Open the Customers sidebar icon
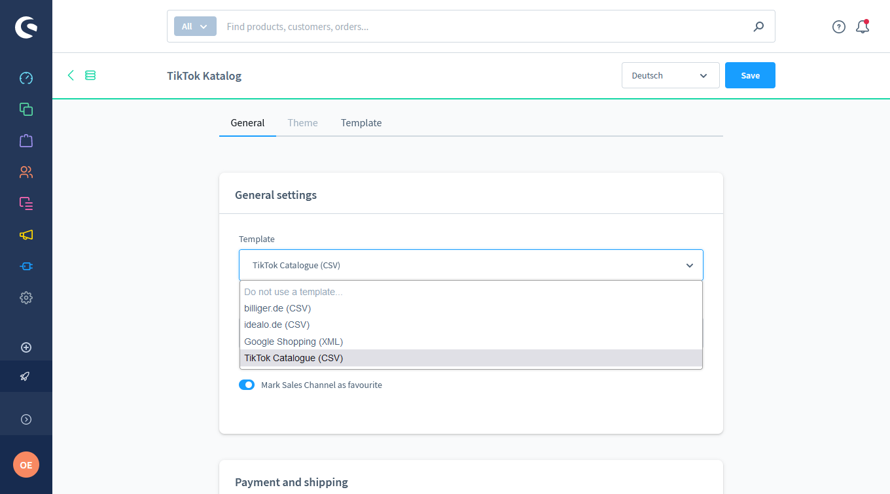890x494 pixels. 26,172
